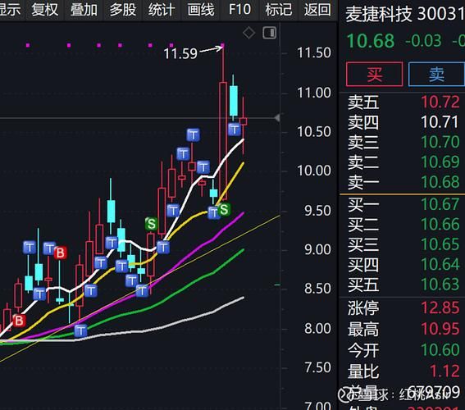Click the 涨停 value 12.85
Screen dimensions: 465x410
point(440,307)
